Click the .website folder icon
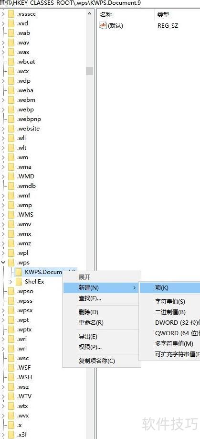The image size is (200, 439). click(x=11, y=129)
